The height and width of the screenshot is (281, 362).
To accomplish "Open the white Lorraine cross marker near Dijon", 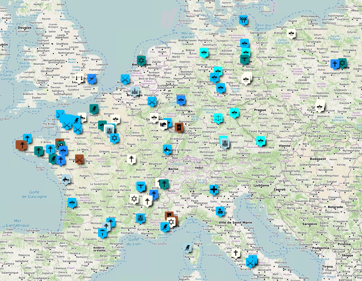I will tap(132, 159).
